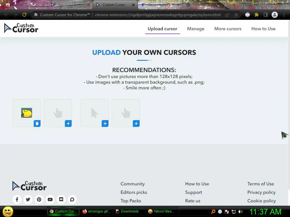Open the Cookie policy link
Screen dimensions: 290x217
[x=261, y=201]
